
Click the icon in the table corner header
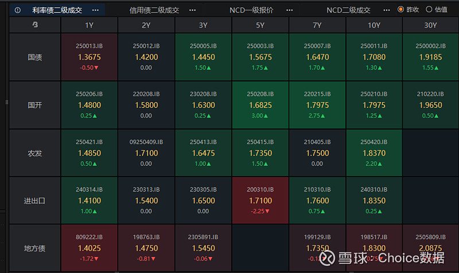click(x=35, y=25)
